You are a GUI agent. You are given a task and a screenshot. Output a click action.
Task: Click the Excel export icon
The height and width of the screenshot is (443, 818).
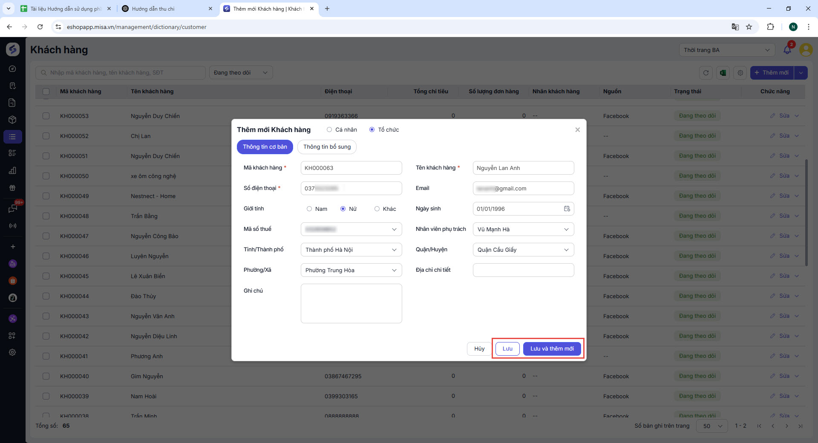723,73
